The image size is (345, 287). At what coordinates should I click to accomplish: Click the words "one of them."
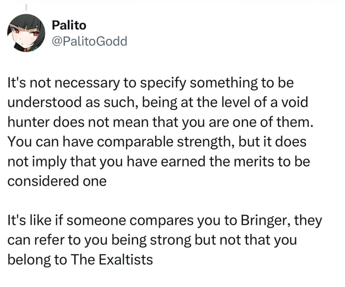coord(276,122)
